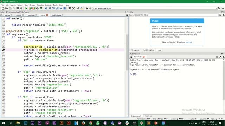Open IPython console options icon
The width and height of the screenshot is (225, 126).
click(224, 57)
